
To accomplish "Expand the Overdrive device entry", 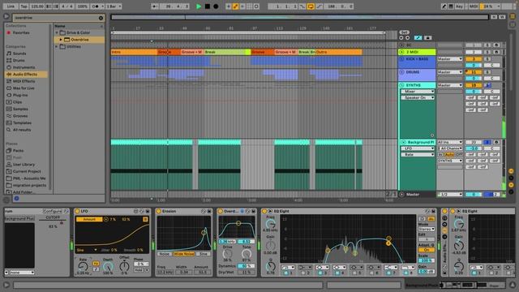I will pos(61,40).
